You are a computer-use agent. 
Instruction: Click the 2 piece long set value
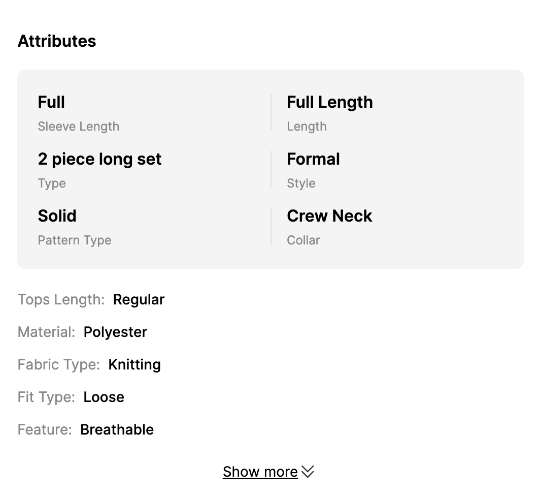[99, 159]
